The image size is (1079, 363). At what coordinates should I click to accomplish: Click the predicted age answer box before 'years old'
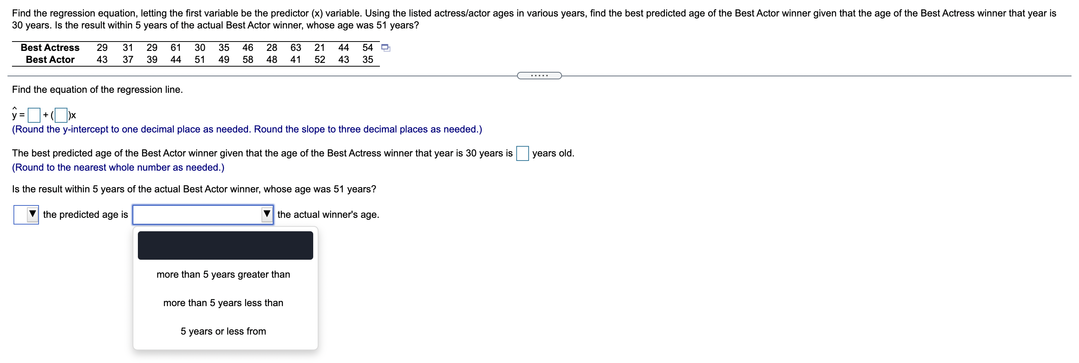point(522,154)
